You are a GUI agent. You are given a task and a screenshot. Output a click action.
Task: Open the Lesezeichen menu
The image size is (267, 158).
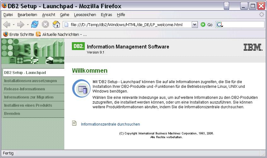click(x=85, y=15)
